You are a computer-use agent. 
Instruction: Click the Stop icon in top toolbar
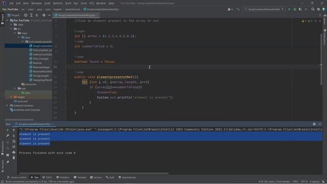click(306, 9)
